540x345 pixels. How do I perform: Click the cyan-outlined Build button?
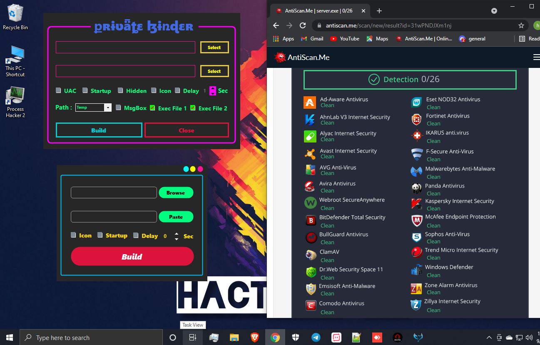click(99, 130)
